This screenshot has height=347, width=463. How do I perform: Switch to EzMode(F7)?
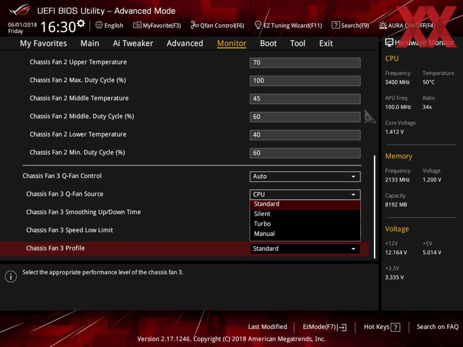(324, 327)
